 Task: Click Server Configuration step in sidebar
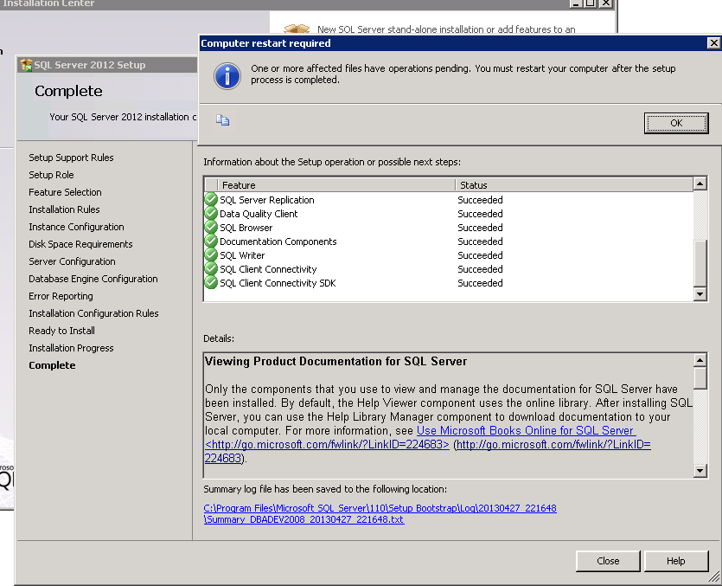(72, 261)
